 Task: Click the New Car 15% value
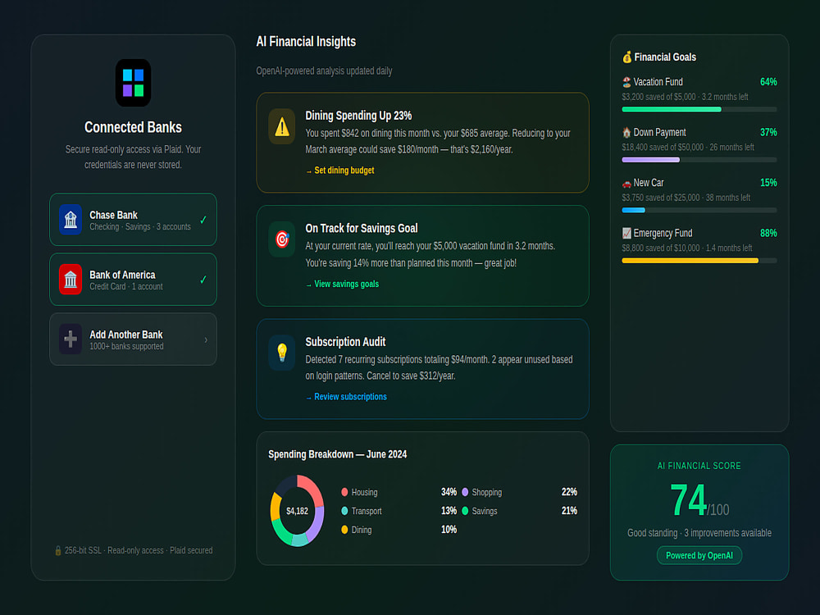pos(768,183)
